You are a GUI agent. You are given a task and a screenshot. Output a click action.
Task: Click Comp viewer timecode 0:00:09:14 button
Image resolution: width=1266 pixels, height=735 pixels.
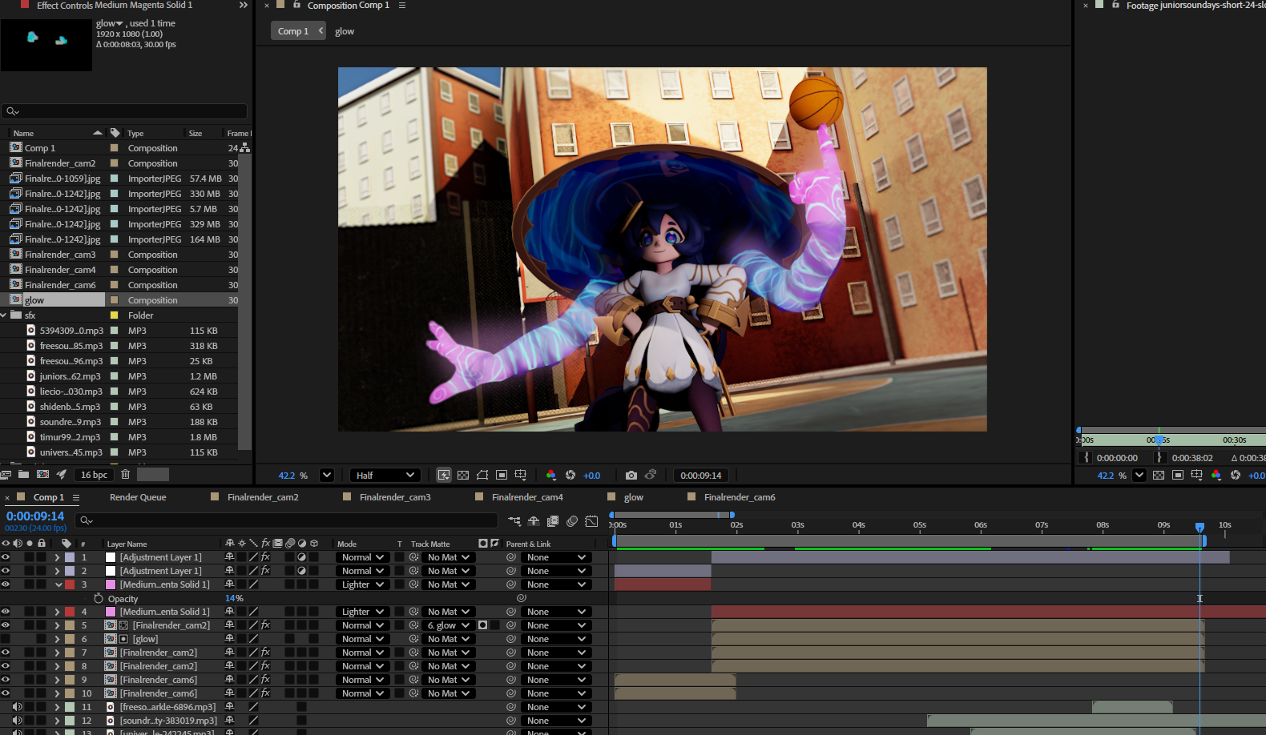click(701, 476)
